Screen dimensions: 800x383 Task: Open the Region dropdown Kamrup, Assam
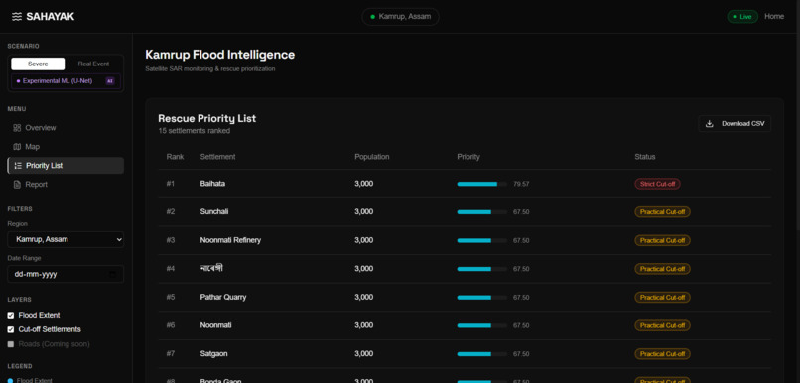pos(66,240)
